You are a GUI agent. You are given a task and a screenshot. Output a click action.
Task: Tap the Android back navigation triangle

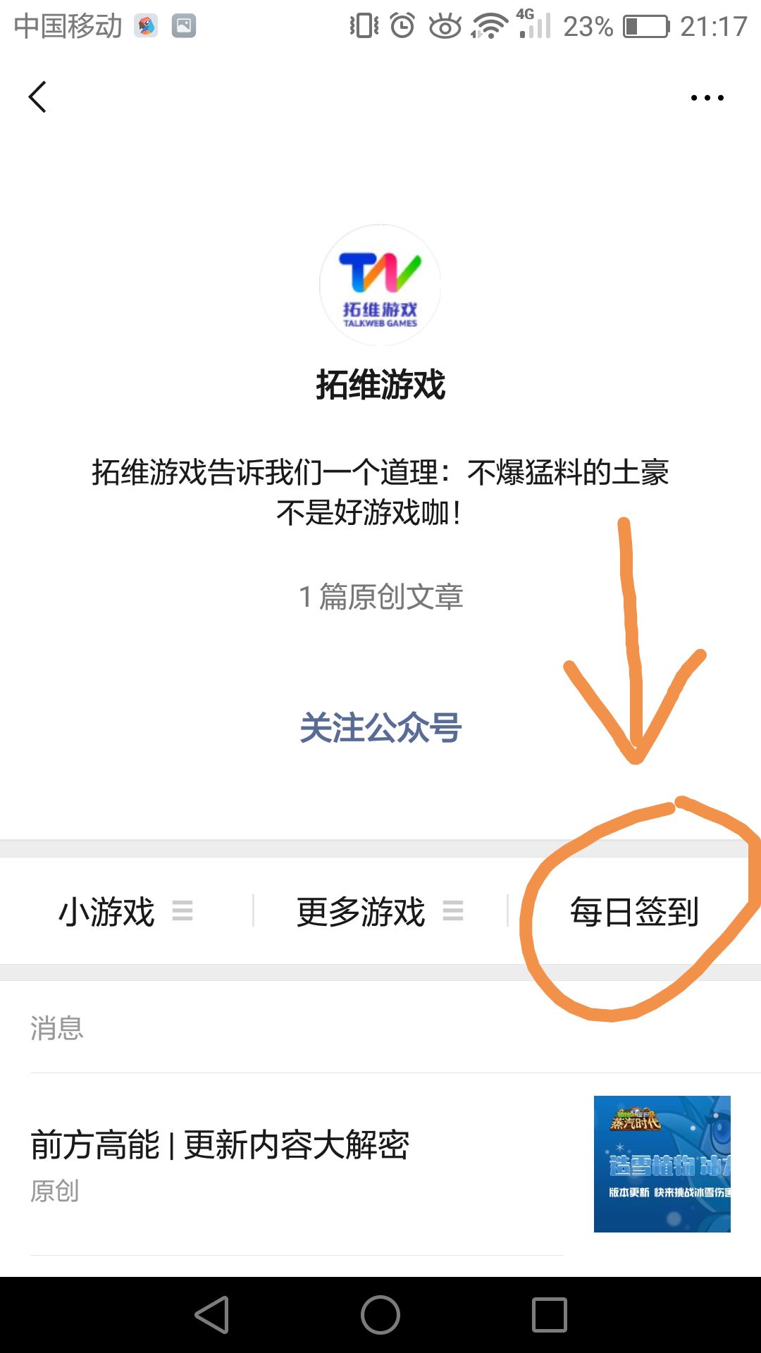pos(212,1314)
